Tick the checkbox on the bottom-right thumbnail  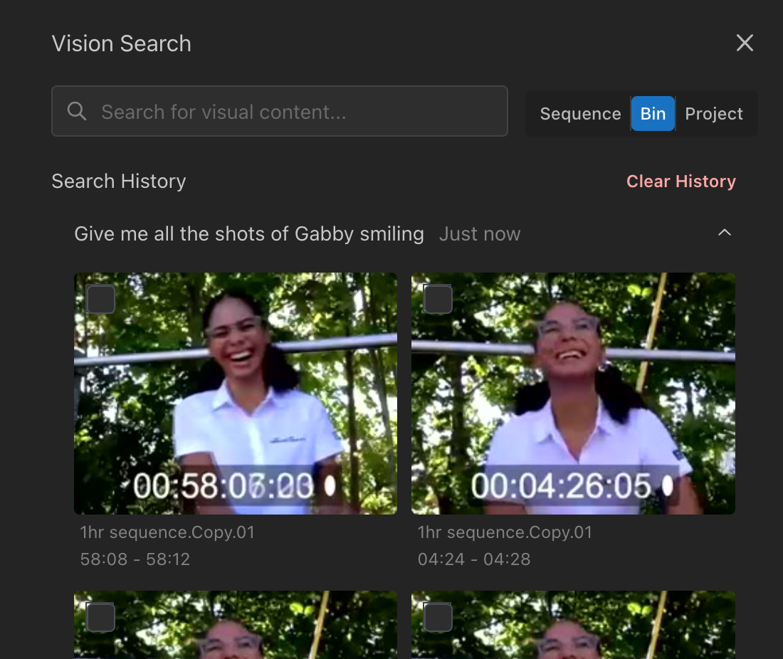click(x=438, y=618)
